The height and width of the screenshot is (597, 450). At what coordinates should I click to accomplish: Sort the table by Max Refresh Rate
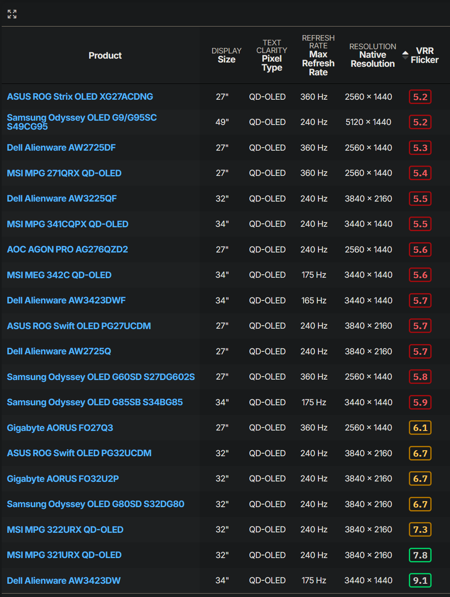click(x=318, y=55)
